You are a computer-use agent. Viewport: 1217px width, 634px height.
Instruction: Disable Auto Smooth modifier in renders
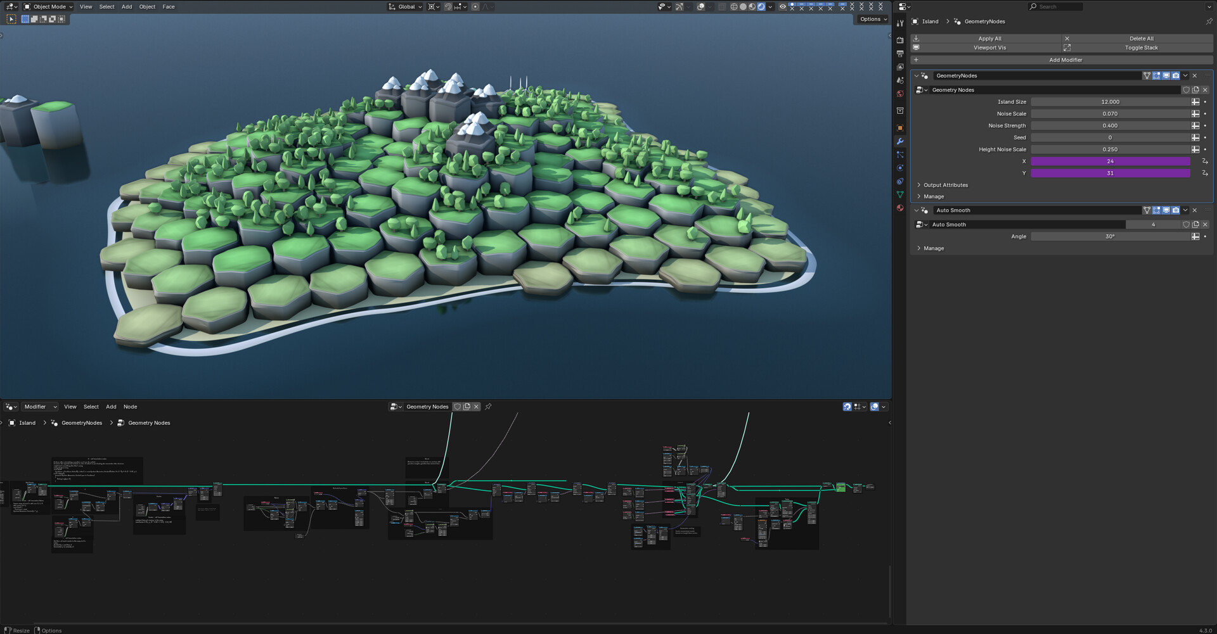click(1175, 210)
